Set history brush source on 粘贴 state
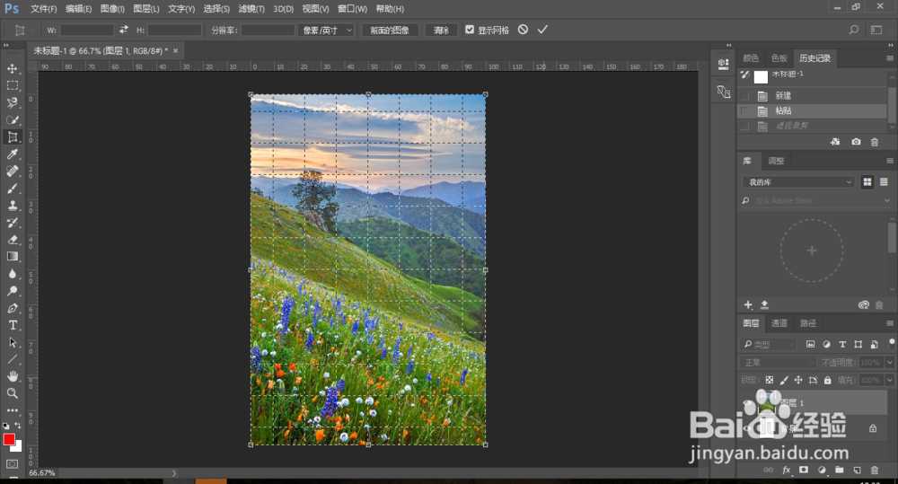 point(744,110)
